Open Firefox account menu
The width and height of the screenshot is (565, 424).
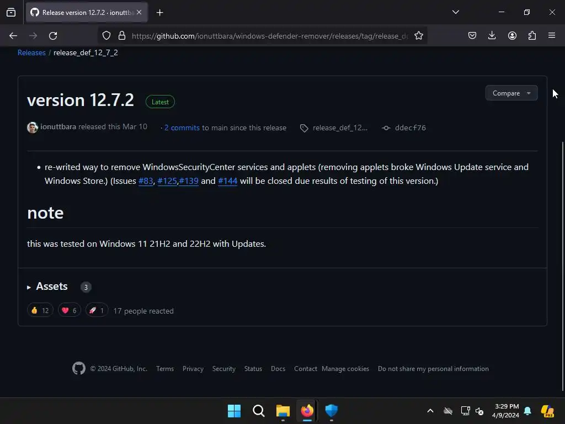pyautogui.click(x=512, y=35)
